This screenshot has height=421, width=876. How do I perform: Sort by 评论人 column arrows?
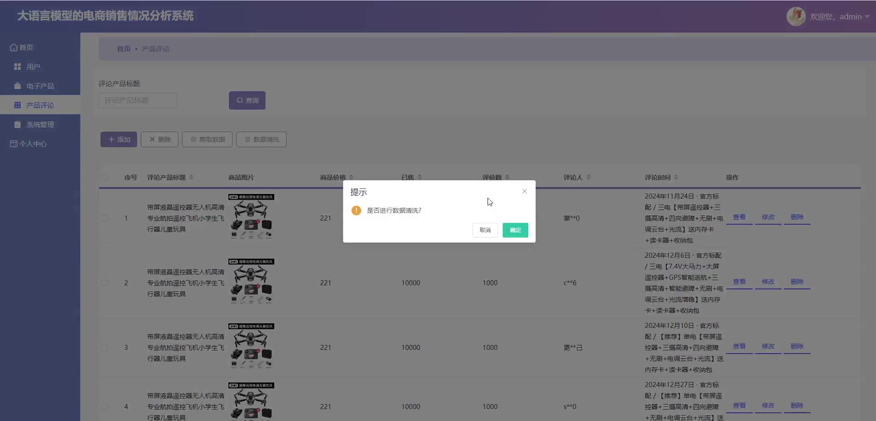588,177
